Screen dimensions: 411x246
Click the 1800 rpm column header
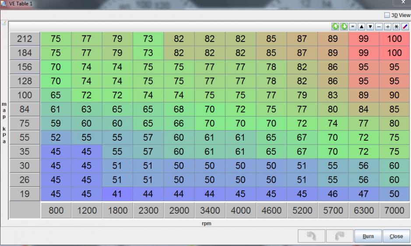point(117,210)
